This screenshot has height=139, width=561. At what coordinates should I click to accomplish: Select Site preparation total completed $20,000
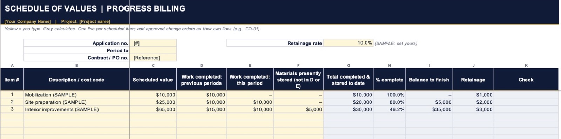point(348,102)
